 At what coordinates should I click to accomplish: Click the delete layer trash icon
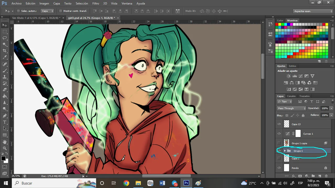click(x=326, y=176)
